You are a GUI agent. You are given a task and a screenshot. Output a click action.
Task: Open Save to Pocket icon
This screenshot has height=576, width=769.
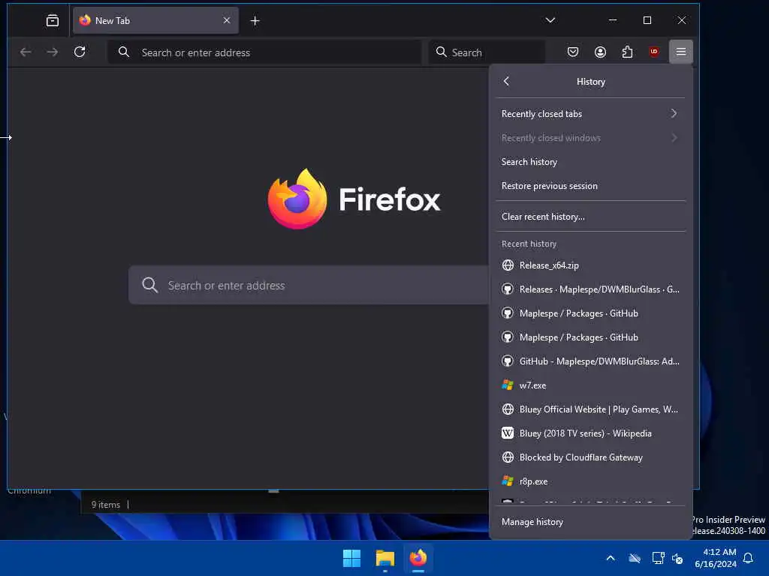click(x=573, y=52)
